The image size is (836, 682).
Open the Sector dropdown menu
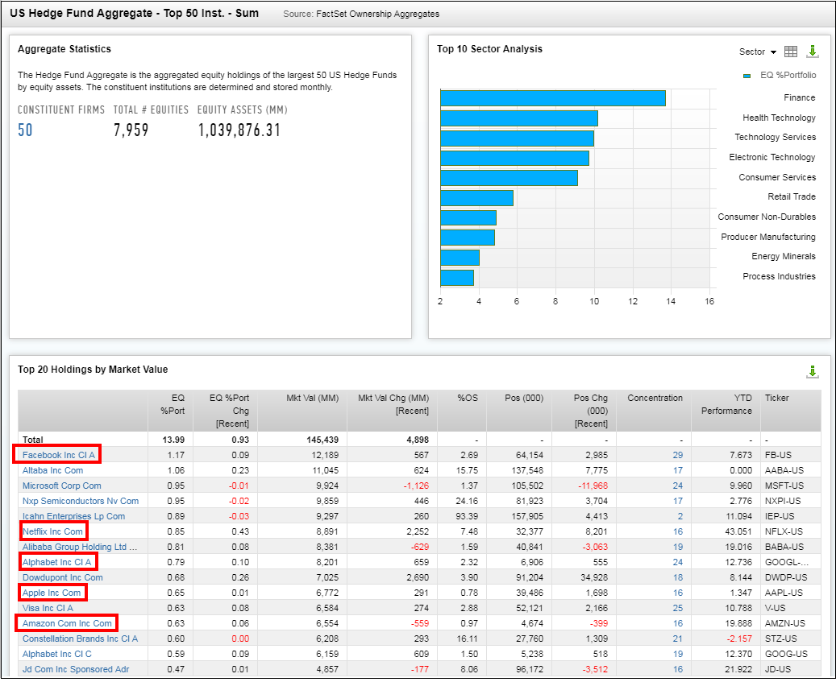757,52
